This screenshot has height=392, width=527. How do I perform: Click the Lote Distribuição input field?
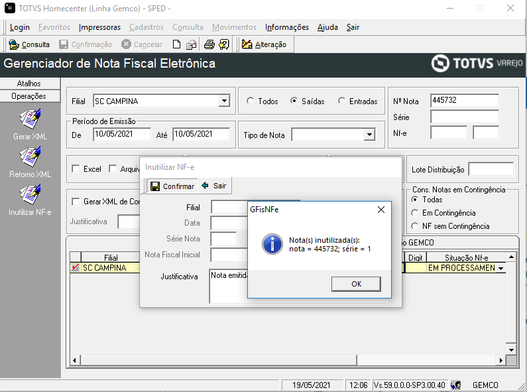491,169
